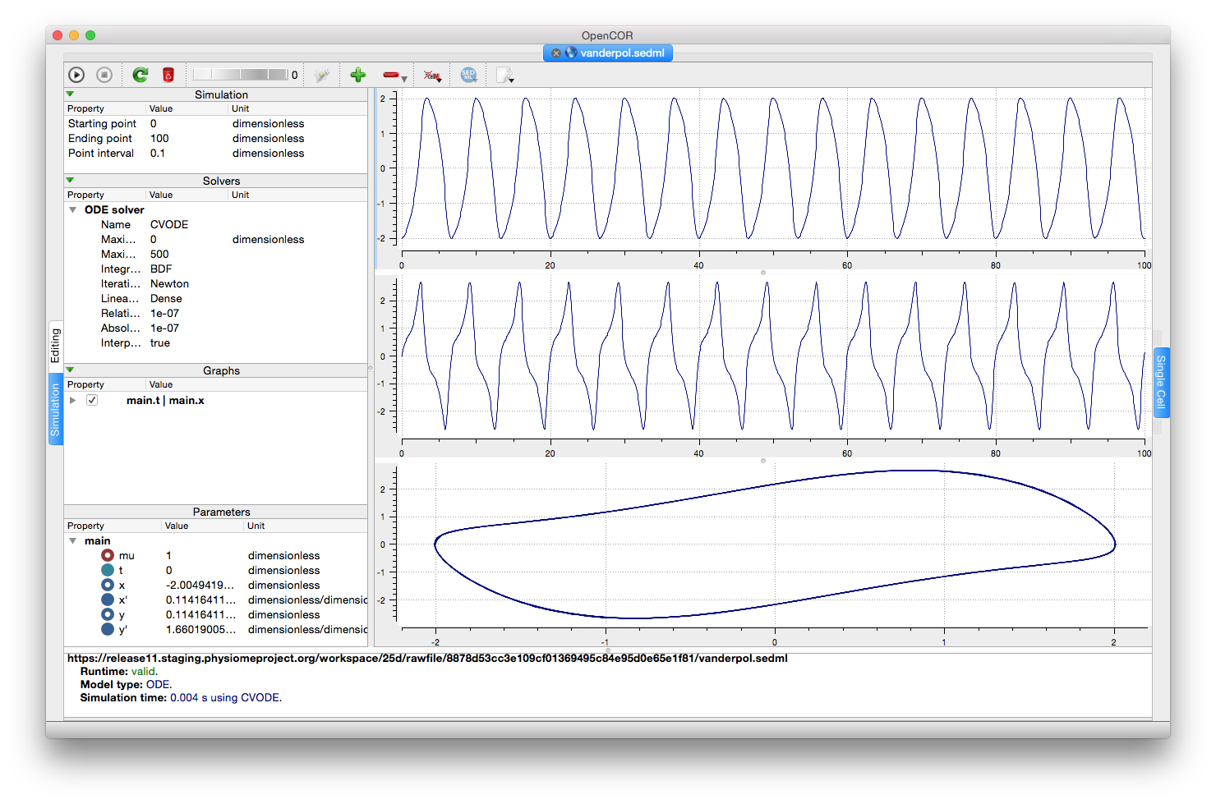
Task: Remove graph panel with red minus icon
Action: pyautogui.click(x=391, y=75)
